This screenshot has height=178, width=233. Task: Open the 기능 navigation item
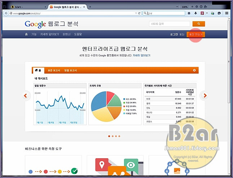click(x=34, y=34)
